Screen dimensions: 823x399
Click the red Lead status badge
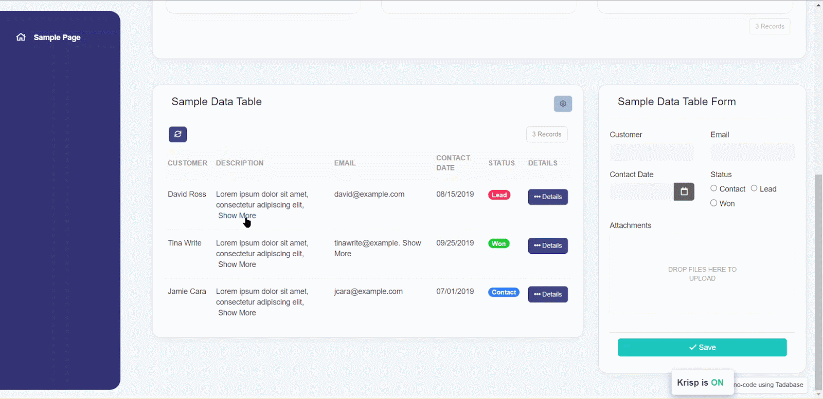pyautogui.click(x=499, y=195)
